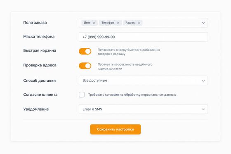Viewport: 231px width, 154px height.
Task: Click the Уведомление label
Action: pos(36,109)
